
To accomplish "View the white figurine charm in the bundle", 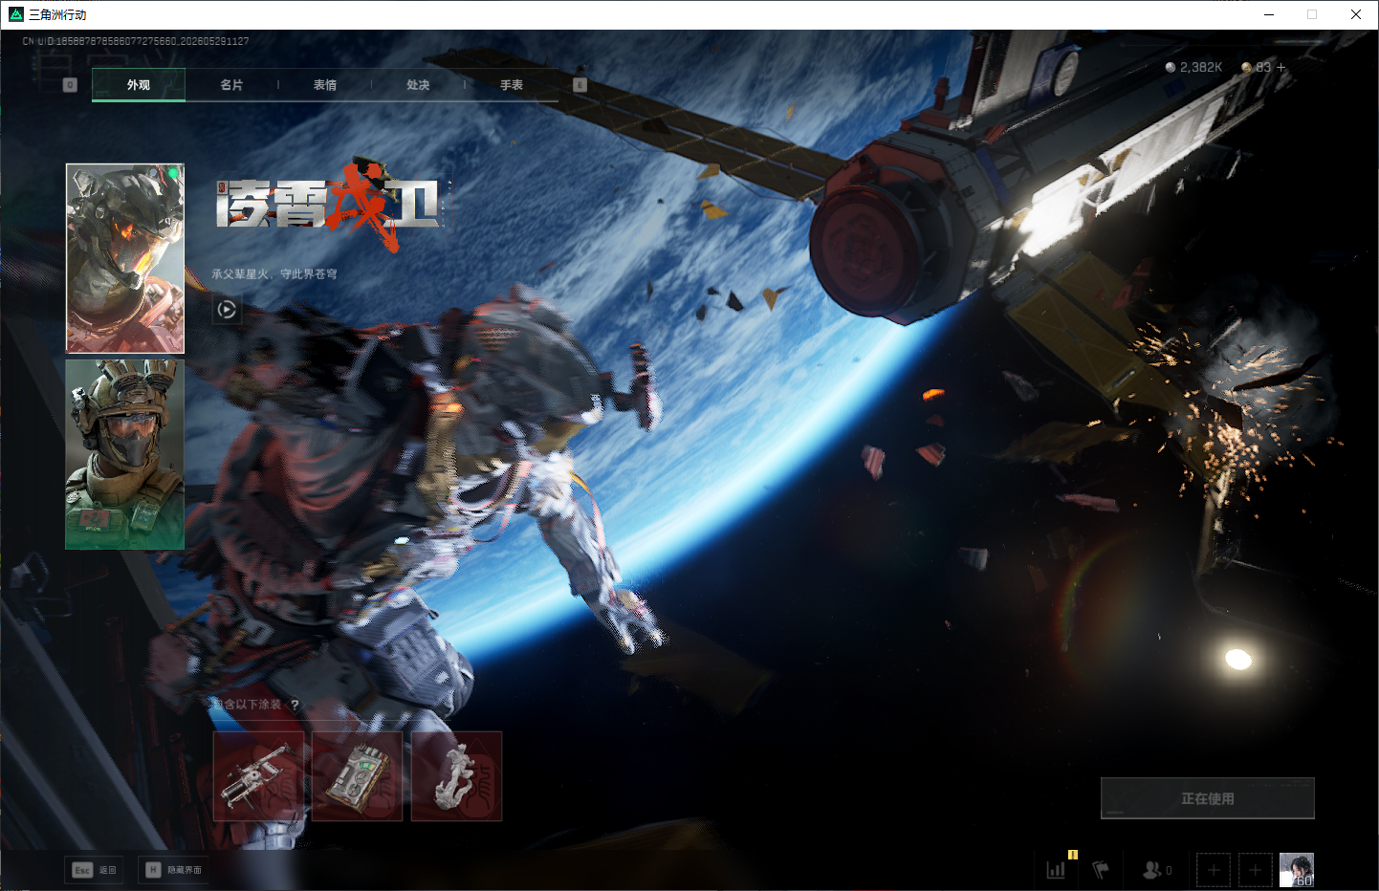I will click(x=456, y=776).
